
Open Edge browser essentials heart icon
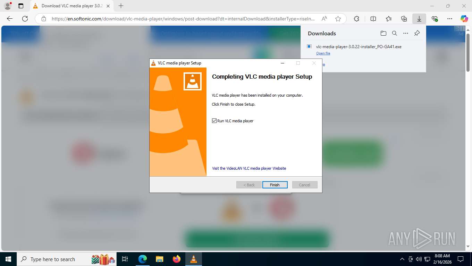tap(435, 19)
